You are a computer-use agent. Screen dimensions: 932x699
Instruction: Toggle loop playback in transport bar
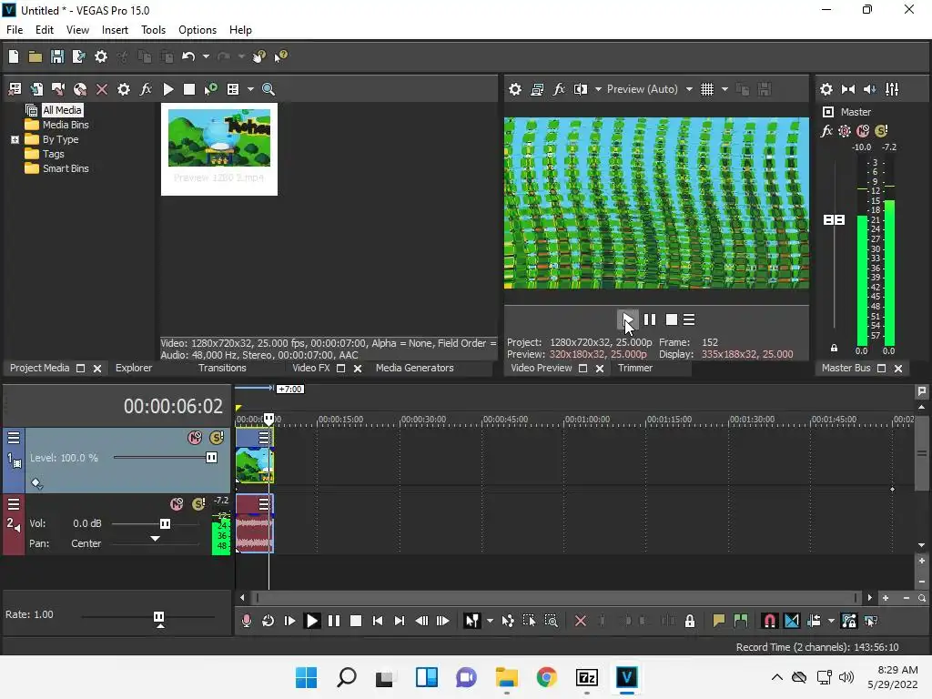pos(268,621)
